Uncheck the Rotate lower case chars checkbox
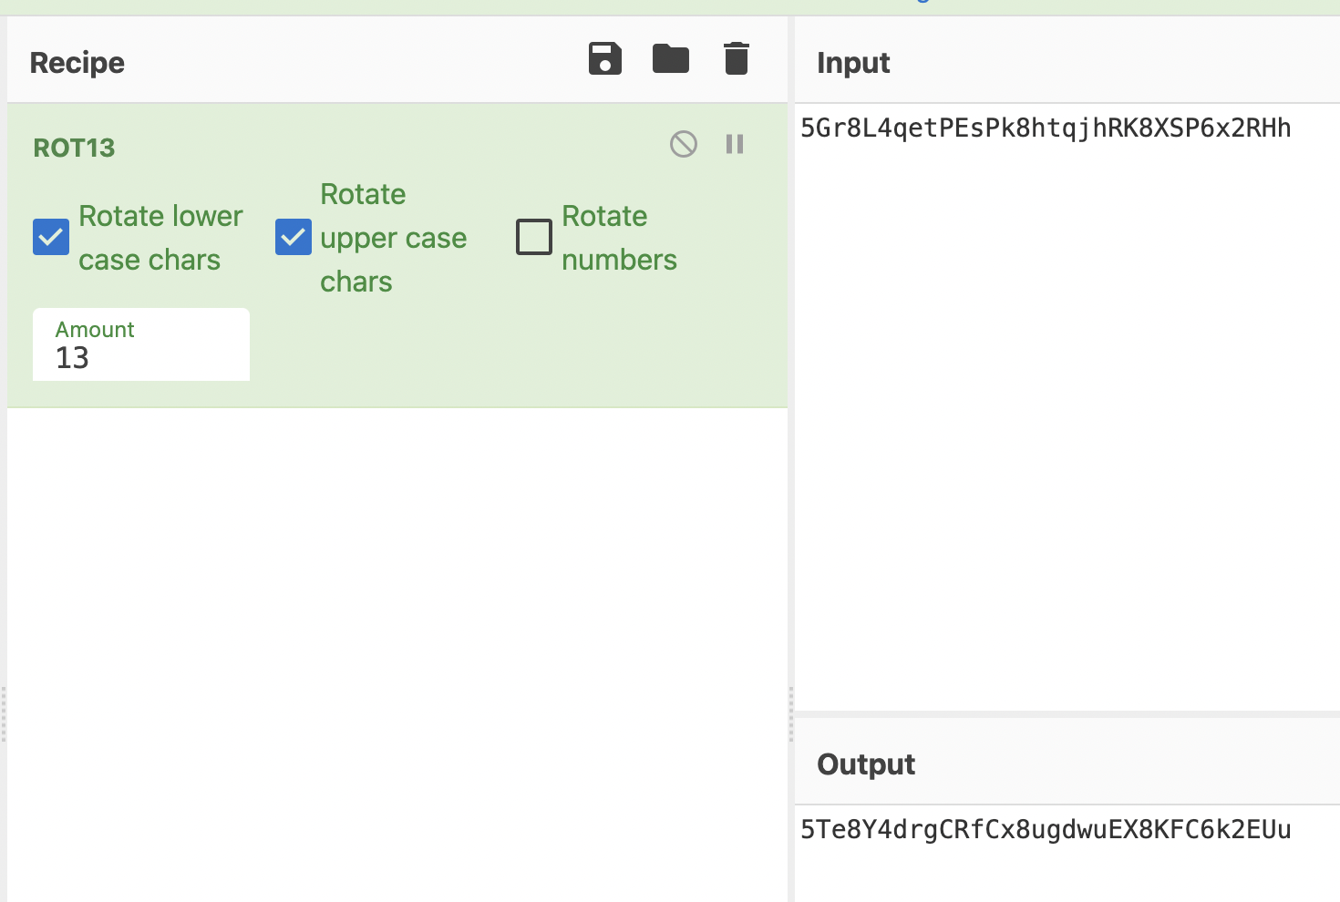Viewport: 1340px width, 902px height. 51,237
